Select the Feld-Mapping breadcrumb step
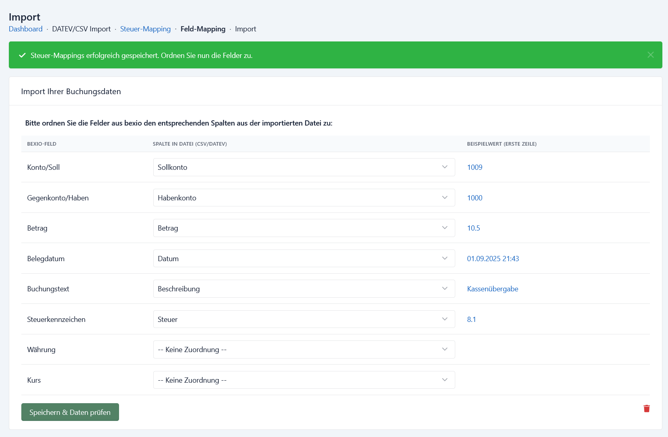 203,29
